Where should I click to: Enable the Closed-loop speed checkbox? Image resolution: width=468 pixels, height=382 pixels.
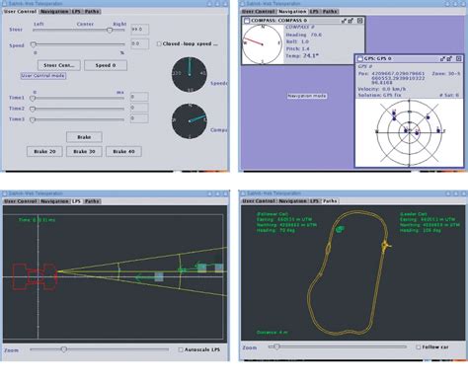pos(159,43)
